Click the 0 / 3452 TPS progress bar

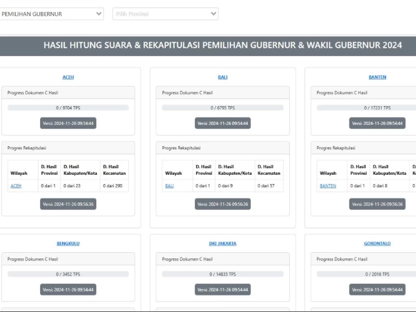(68, 274)
